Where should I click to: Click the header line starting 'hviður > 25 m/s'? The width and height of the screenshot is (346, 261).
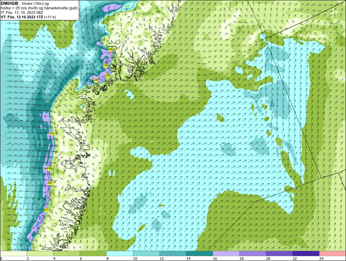point(39,8)
